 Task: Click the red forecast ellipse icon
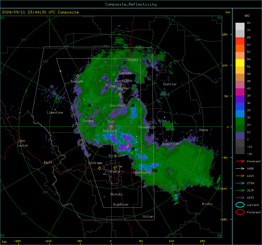240,212
